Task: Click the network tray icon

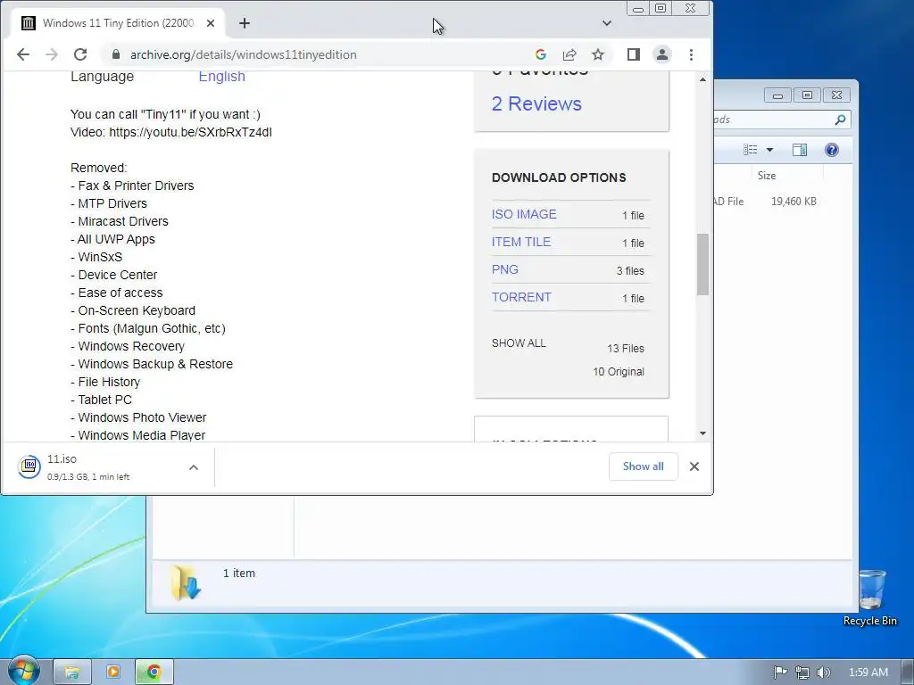Action: tap(802, 673)
